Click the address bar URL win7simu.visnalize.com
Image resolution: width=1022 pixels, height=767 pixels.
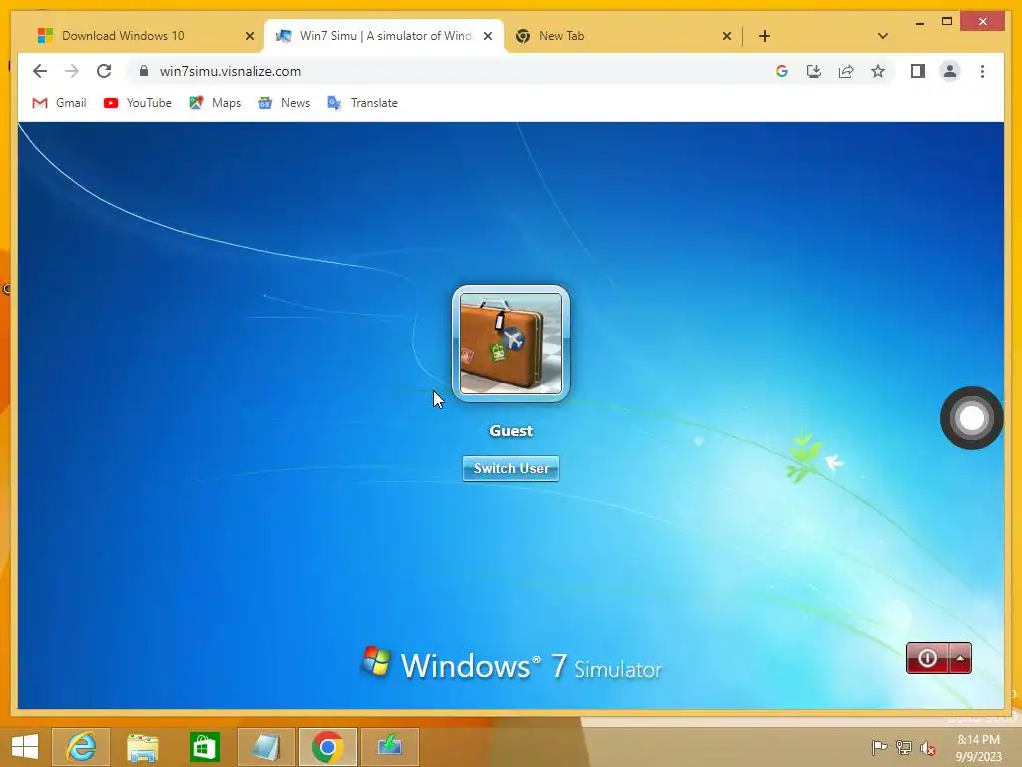point(231,71)
